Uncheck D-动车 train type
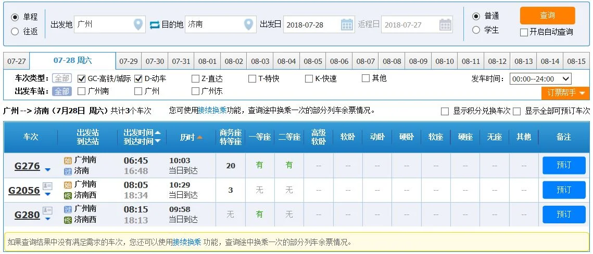The width and height of the screenshot is (593, 254). pyautogui.click(x=138, y=79)
